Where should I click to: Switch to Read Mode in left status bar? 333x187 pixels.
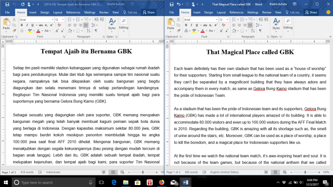pyautogui.click(x=104, y=172)
